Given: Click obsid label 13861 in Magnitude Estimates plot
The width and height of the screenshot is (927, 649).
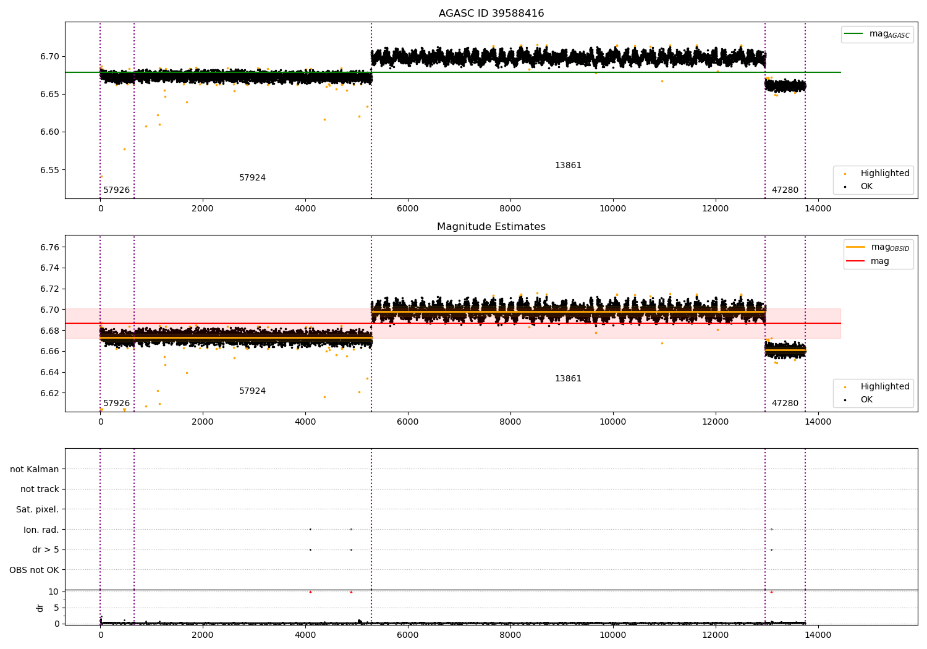Looking at the screenshot, I should [568, 379].
